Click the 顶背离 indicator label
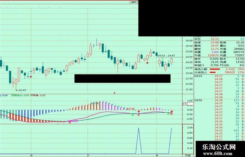The height and width of the screenshot is (157, 245). [x=38, y=95]
